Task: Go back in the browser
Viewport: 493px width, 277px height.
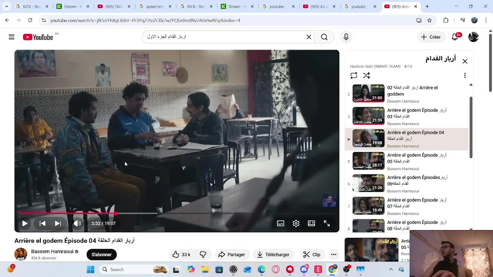Action: tap(7, 20)
